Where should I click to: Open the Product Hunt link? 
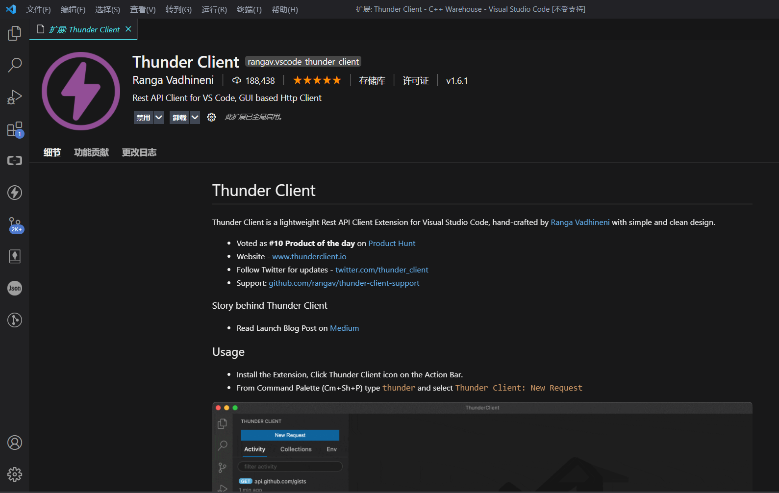[x=392, y=243]
